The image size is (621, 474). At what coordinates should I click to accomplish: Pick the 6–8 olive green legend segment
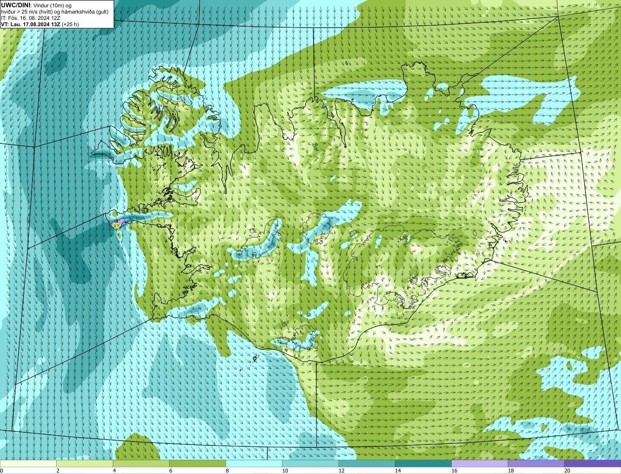197,463
